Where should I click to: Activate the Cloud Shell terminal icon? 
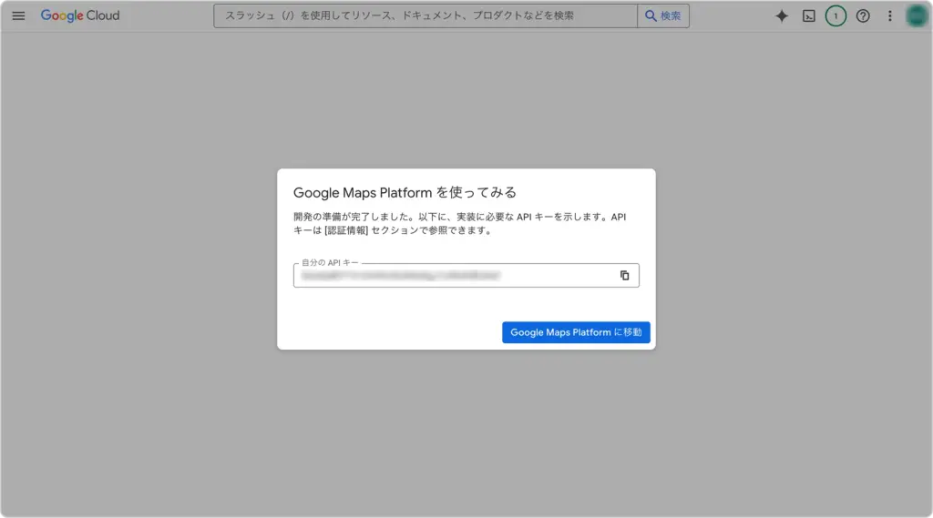[809, 16]
